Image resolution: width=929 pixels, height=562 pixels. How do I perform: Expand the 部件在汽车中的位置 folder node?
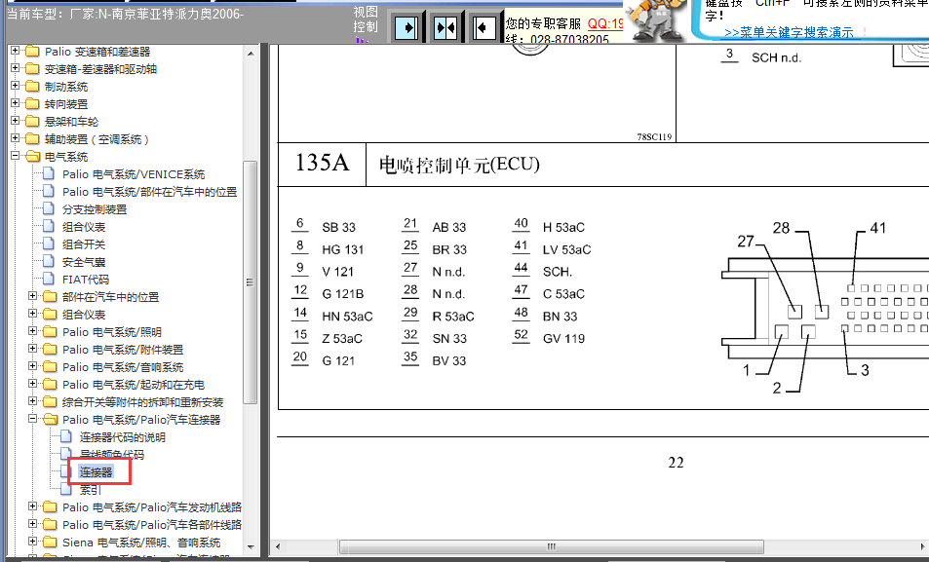[x=33, y=296]
